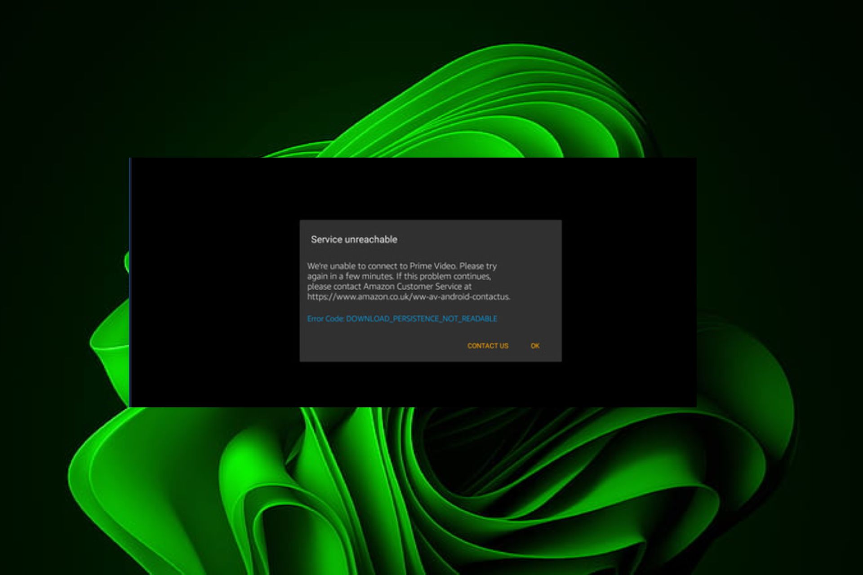Click the amazon.co.uk contact URL text
Screen dimensions: 863x575
tap(409, 296)
